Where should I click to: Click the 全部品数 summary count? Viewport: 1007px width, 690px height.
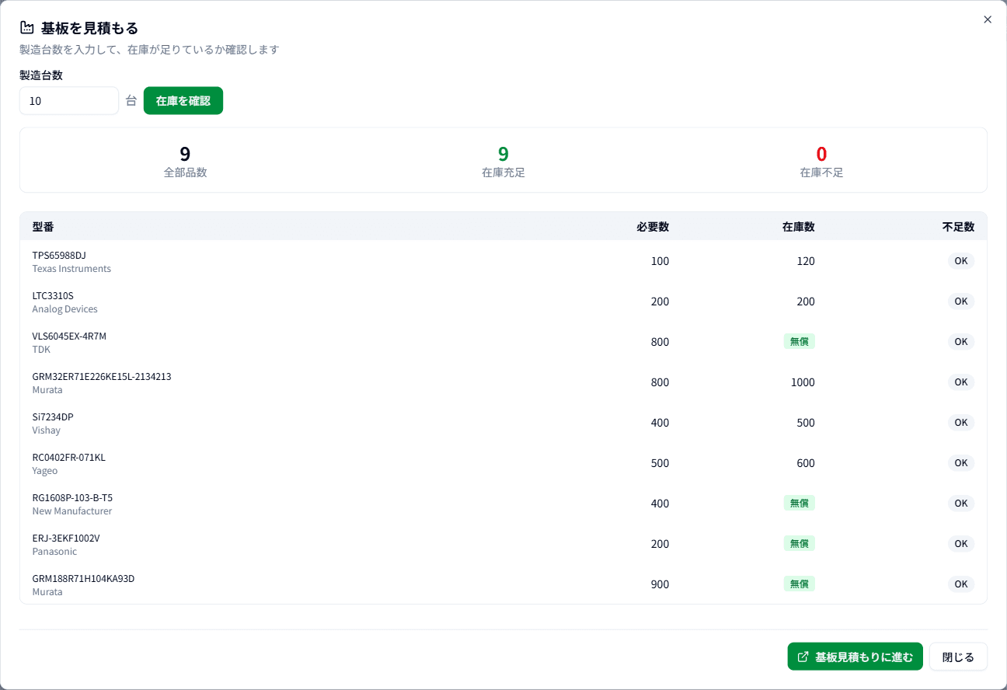[185, 154]
